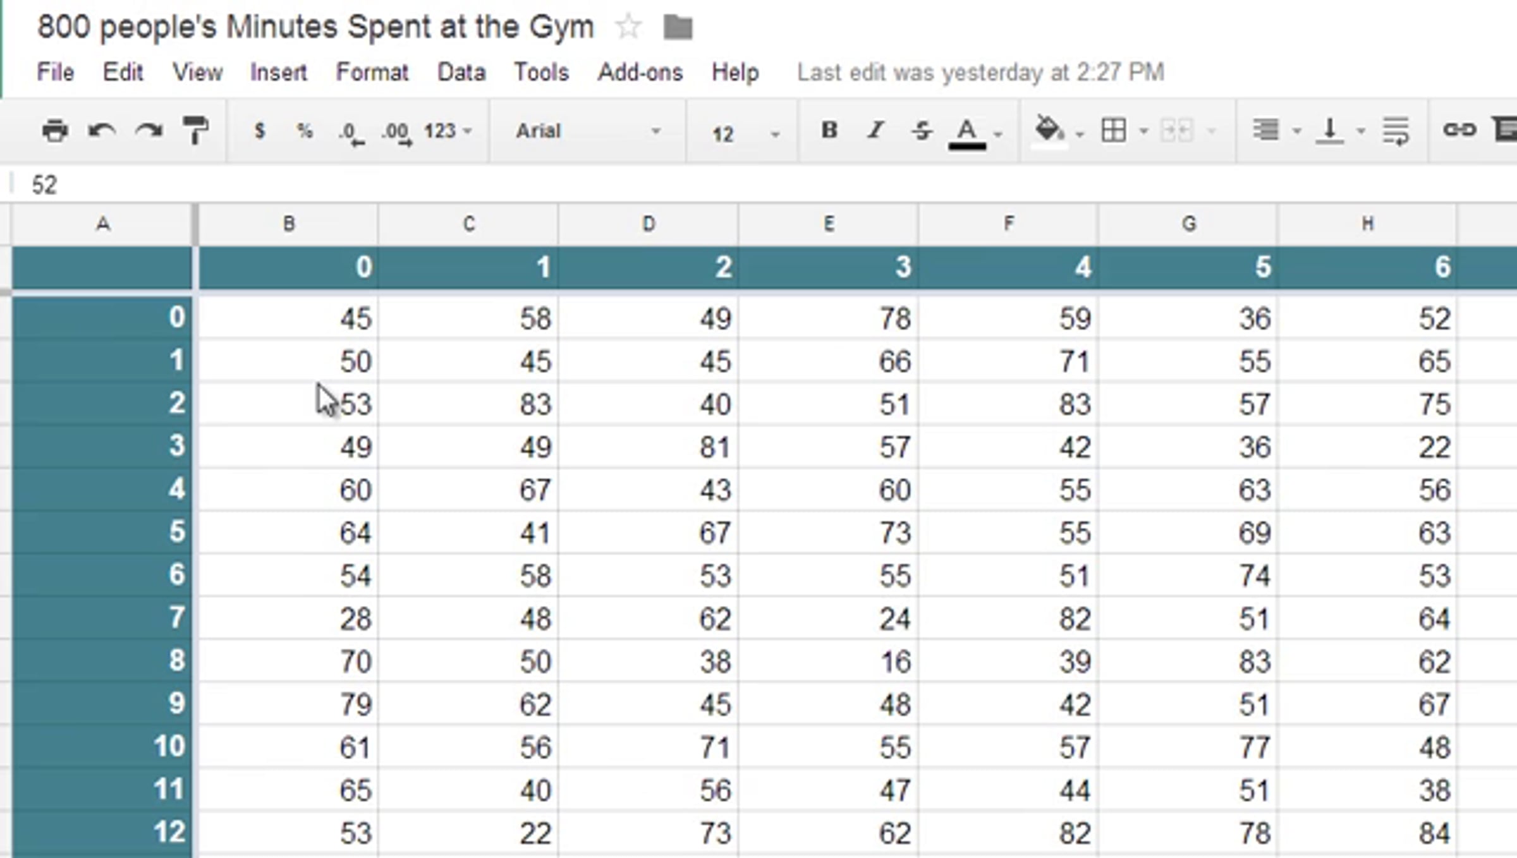Image resolution: width=1517 pixels, height=858 pixels.
Task: Click the print icon
Action: tap(55, 131)
